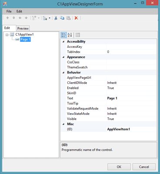
Task: Click the ClientIDMode property name
Action: 77,83
